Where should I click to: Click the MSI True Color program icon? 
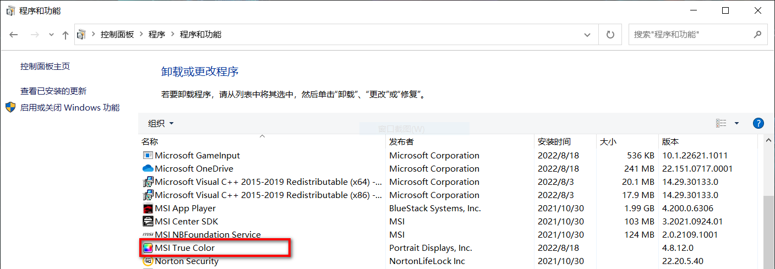click(x=148, y=248)
